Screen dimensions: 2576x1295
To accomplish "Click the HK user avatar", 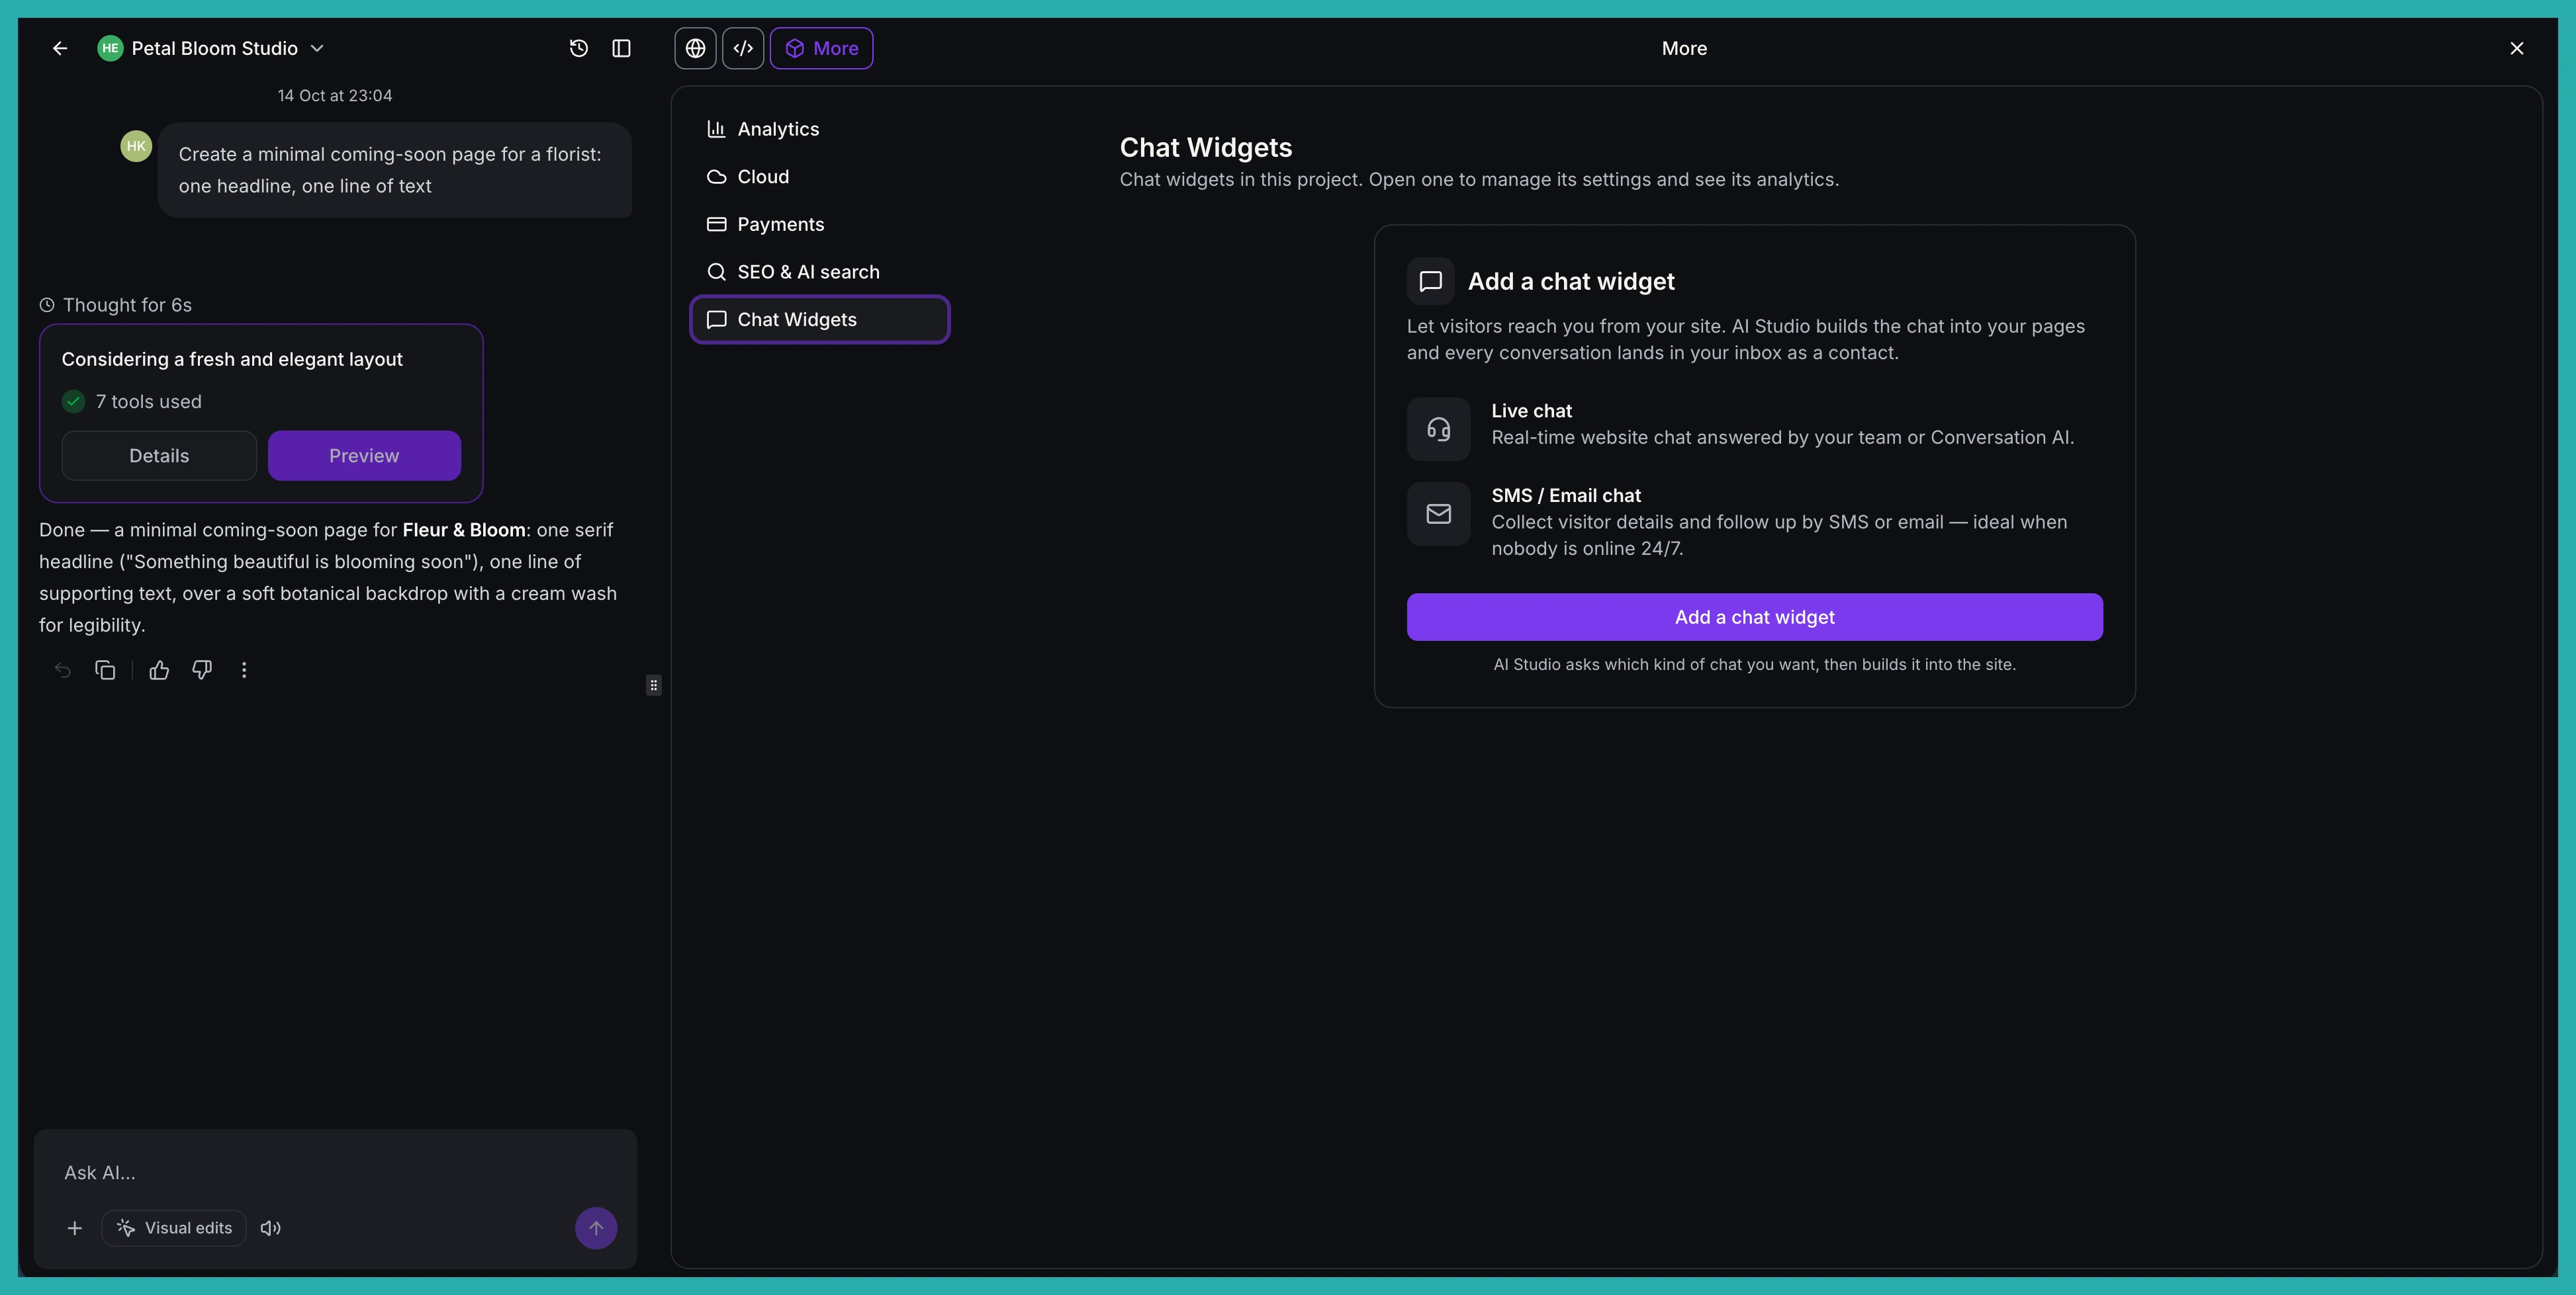I will (x=136, y=146).
